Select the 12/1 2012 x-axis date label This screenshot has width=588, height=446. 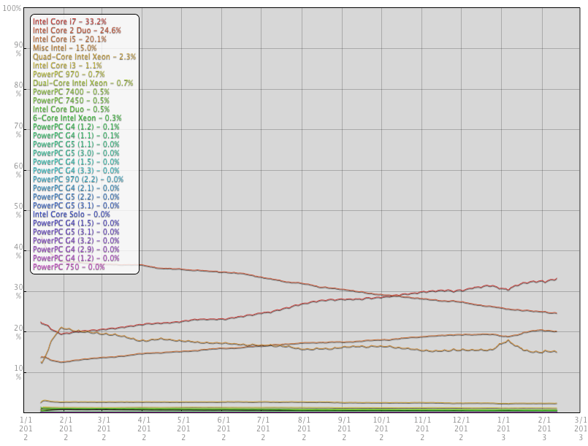point(461,428)
